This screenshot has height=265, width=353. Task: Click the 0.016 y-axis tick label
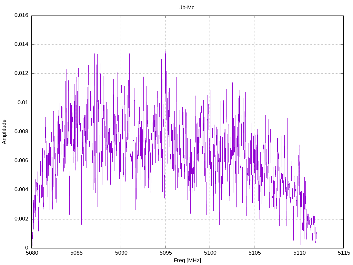[21, 15]
